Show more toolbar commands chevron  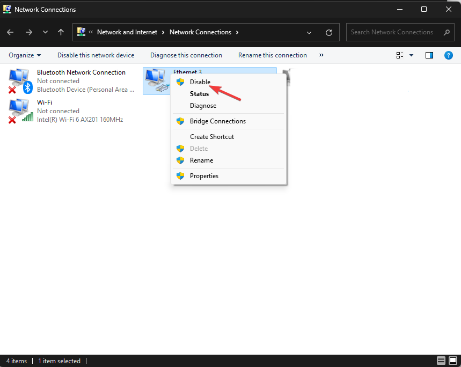pyautogui.click(x=321, y=55)
